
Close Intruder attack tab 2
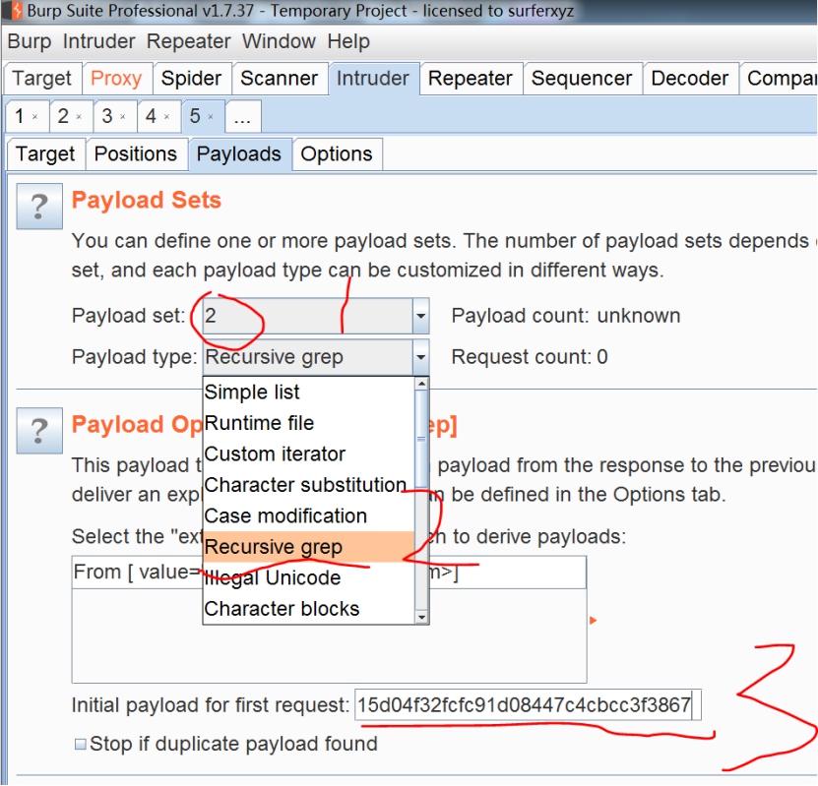click(79, 117)
